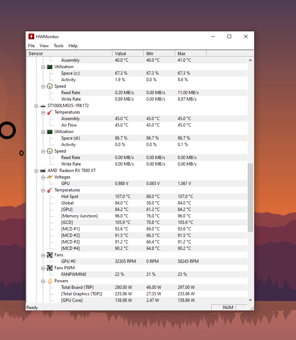Click the Speed gauge icon below the Space (d:) Activity row
Image resolution: width=296 pixels, height=340 pixels.
[x=50, y=151]
